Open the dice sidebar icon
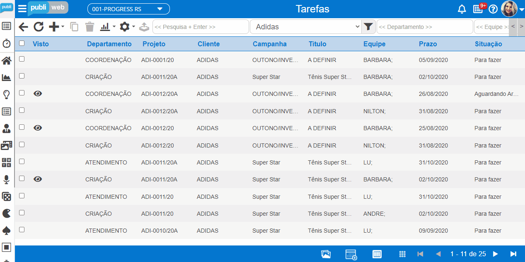Image resolution: width=525 pixels, height=262 pixels. [x=7, y=196]
